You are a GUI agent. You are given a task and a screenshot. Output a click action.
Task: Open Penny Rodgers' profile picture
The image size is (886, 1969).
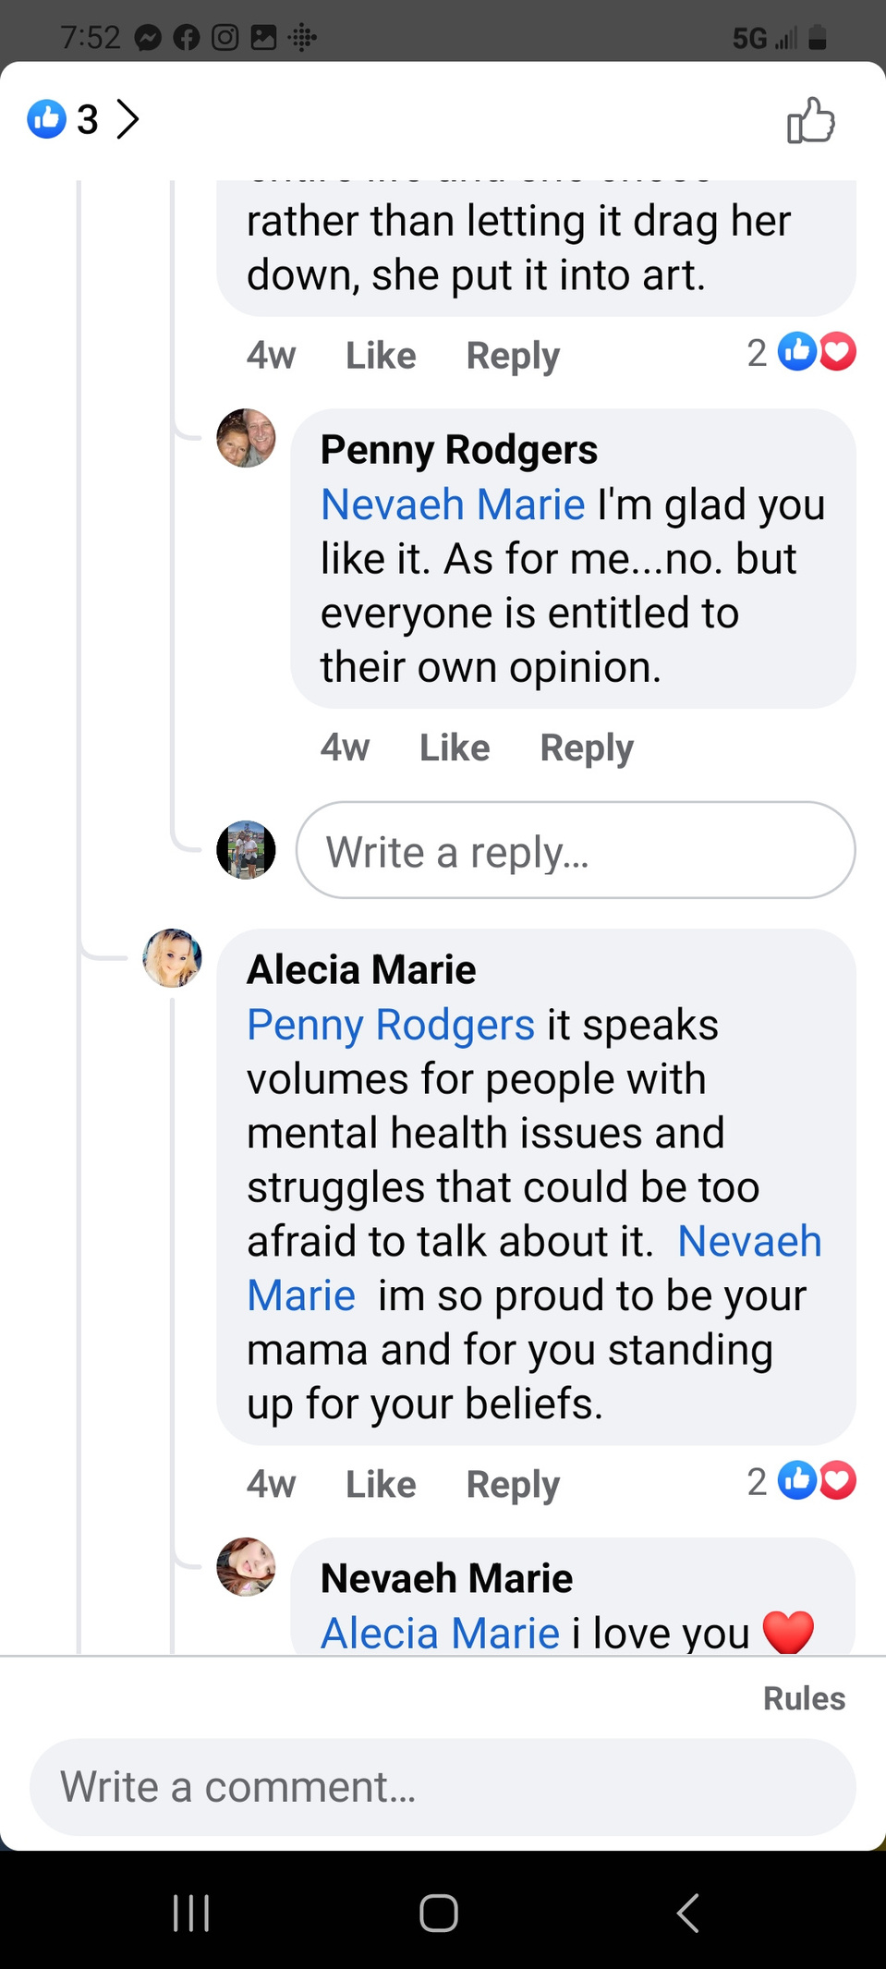coord(246,438)
